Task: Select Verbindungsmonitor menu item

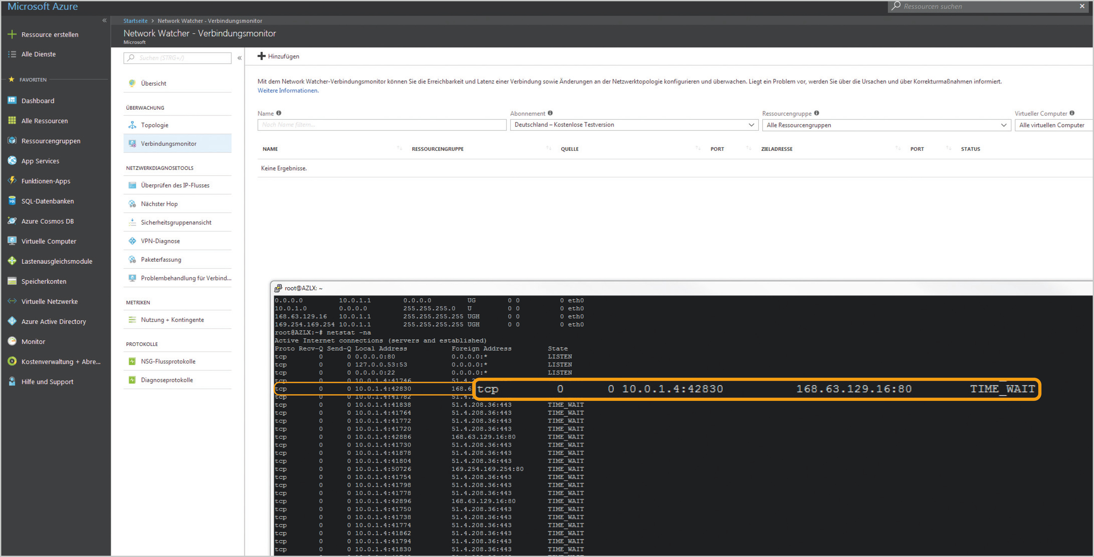Action: (169, 144)
